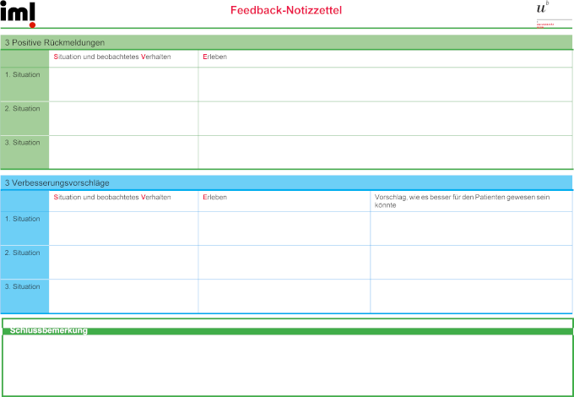
Task: Click the iml logo
Action: 18,14
